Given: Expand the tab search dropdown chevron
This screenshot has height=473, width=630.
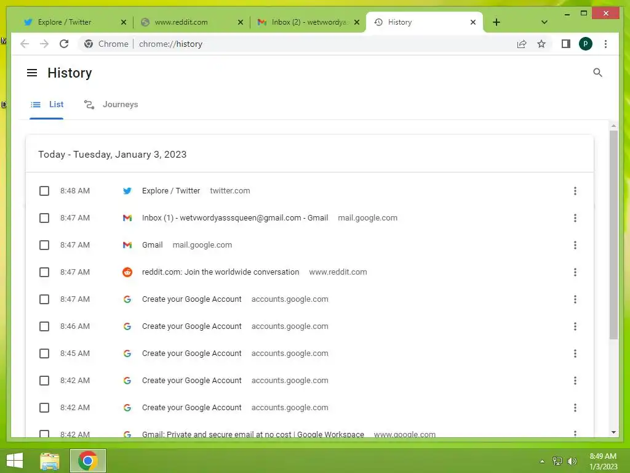Looking at the screenshot, I should [x=544, y=22].
